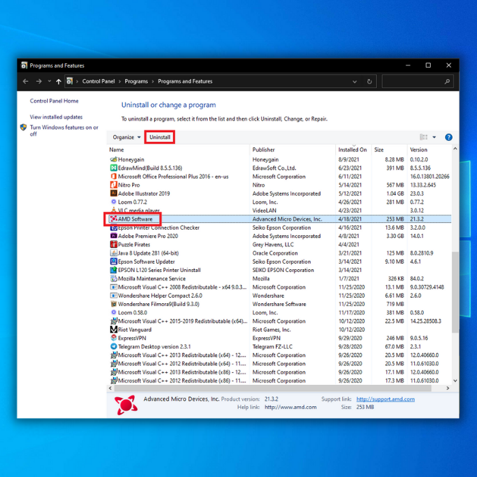Viewport: 477px width, 477px height.
Task: Click the scroll down arrow of list
Action: [x=455, y=380]
